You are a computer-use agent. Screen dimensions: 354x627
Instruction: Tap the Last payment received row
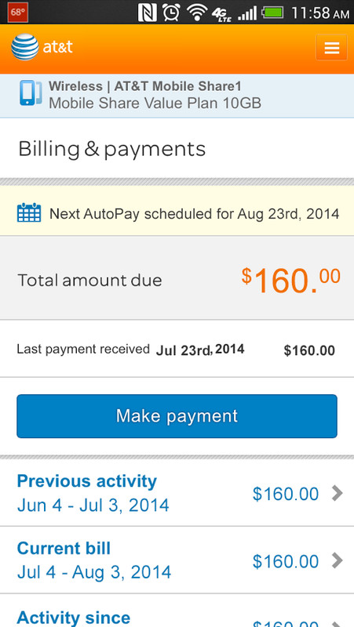177,349
